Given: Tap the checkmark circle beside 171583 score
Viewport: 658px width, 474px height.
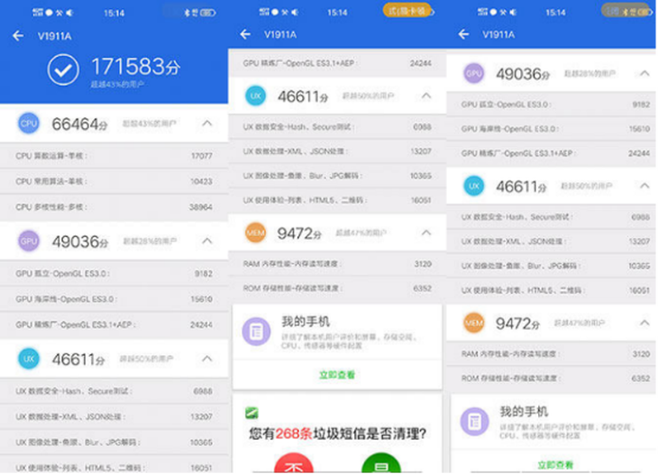Looking at the screenshot, I should (63, 70).
